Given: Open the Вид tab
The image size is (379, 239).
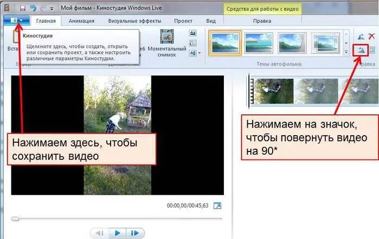Looking at the screenshot, I should (x=211, y=21).
